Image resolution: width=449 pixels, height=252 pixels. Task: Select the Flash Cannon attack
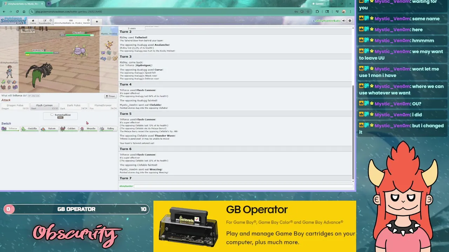click(44, 106)
